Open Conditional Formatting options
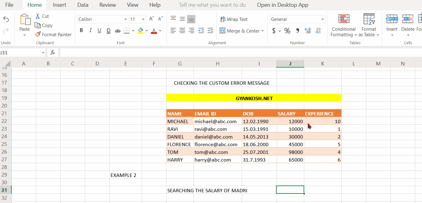Screen dimensions: 422x203 click(x=343, y=26)
